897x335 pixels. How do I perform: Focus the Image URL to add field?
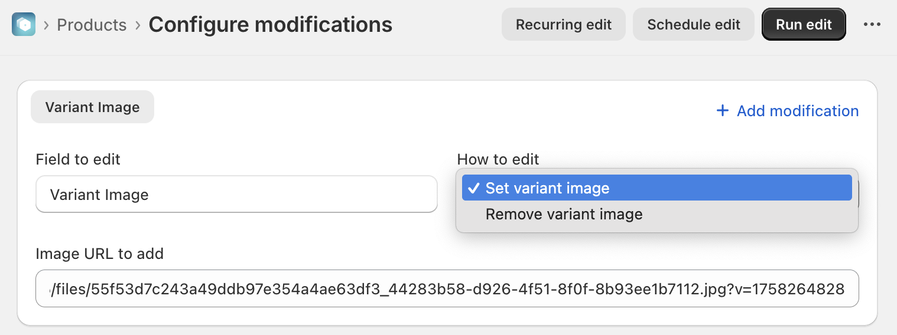point(447,289)
